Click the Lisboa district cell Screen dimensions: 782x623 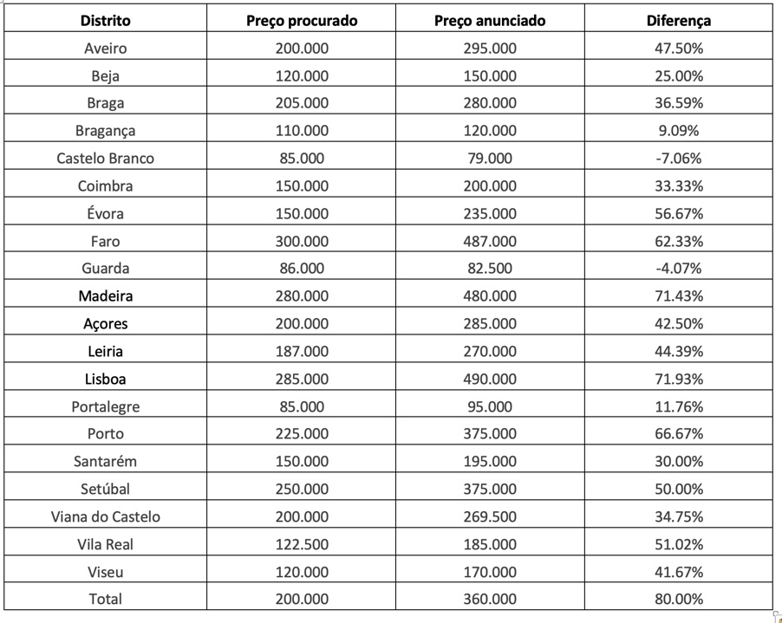click(x=106, y=379)
